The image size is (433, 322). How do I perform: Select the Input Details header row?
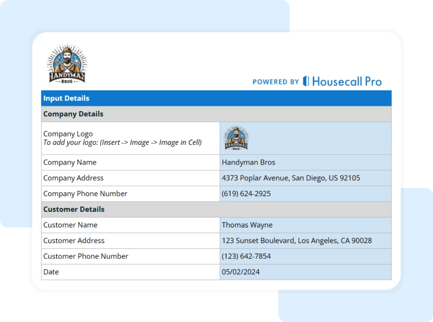(216, 98)
